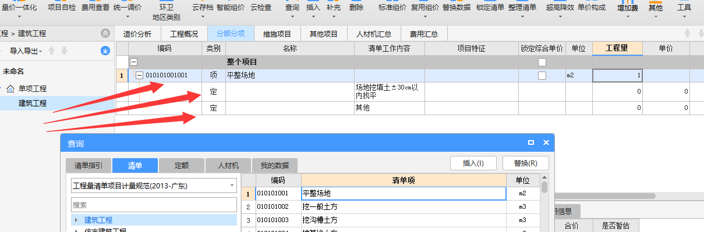Expand the 建筑工程 tree node arrow
Screen dimensions: 704x232
(76, 220)
